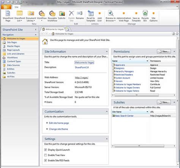Open the Designers group
Screen dimensions: 180x168
120,68
